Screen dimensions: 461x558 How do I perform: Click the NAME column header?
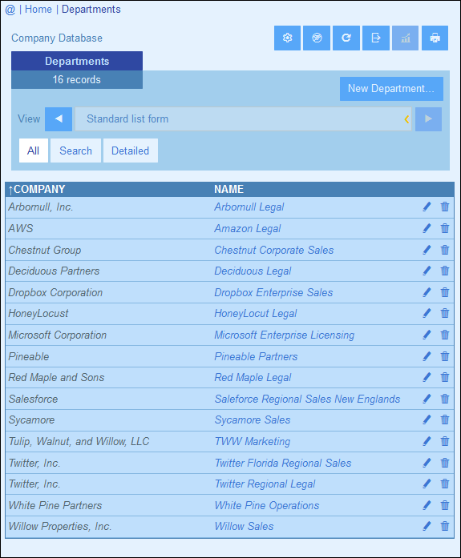tap(228, 189)
